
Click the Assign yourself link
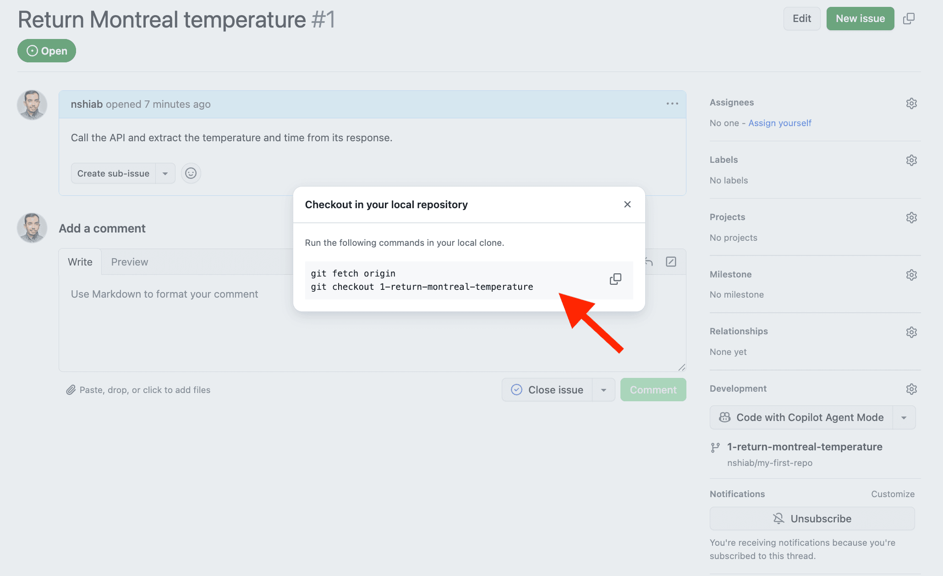tap(780, 123)
